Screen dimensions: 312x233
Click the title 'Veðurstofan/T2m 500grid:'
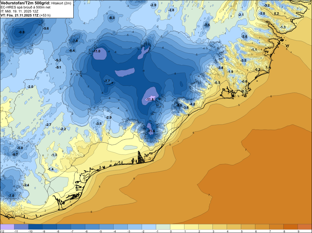[26, 3]
